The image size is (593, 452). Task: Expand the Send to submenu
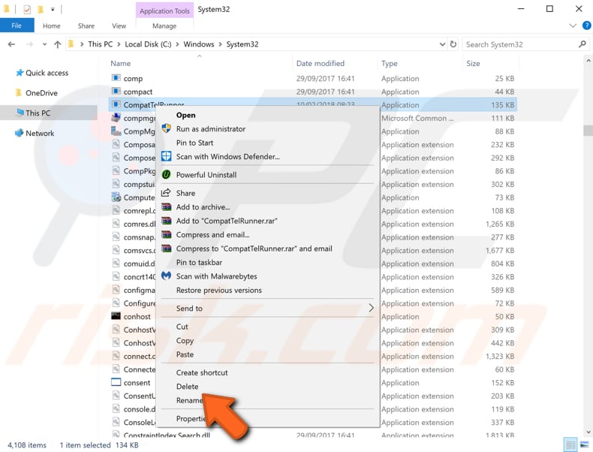click(268, 309)
